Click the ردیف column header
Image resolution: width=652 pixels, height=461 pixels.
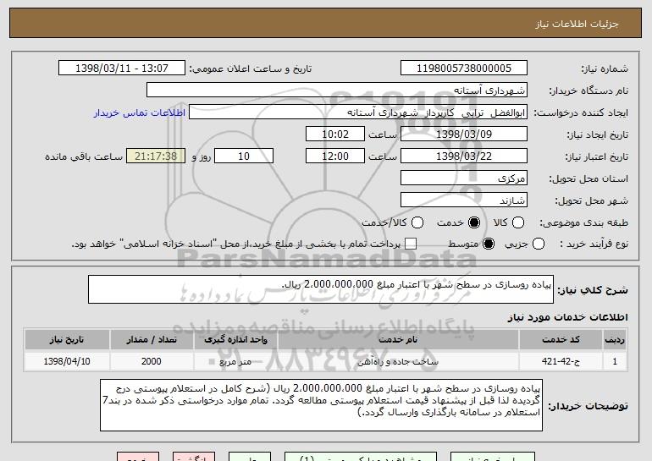tap(615, 340)
